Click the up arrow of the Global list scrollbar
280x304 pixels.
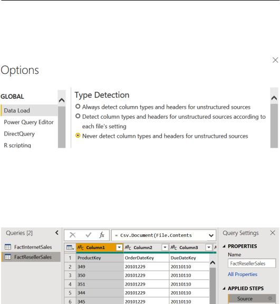(62, 100)
